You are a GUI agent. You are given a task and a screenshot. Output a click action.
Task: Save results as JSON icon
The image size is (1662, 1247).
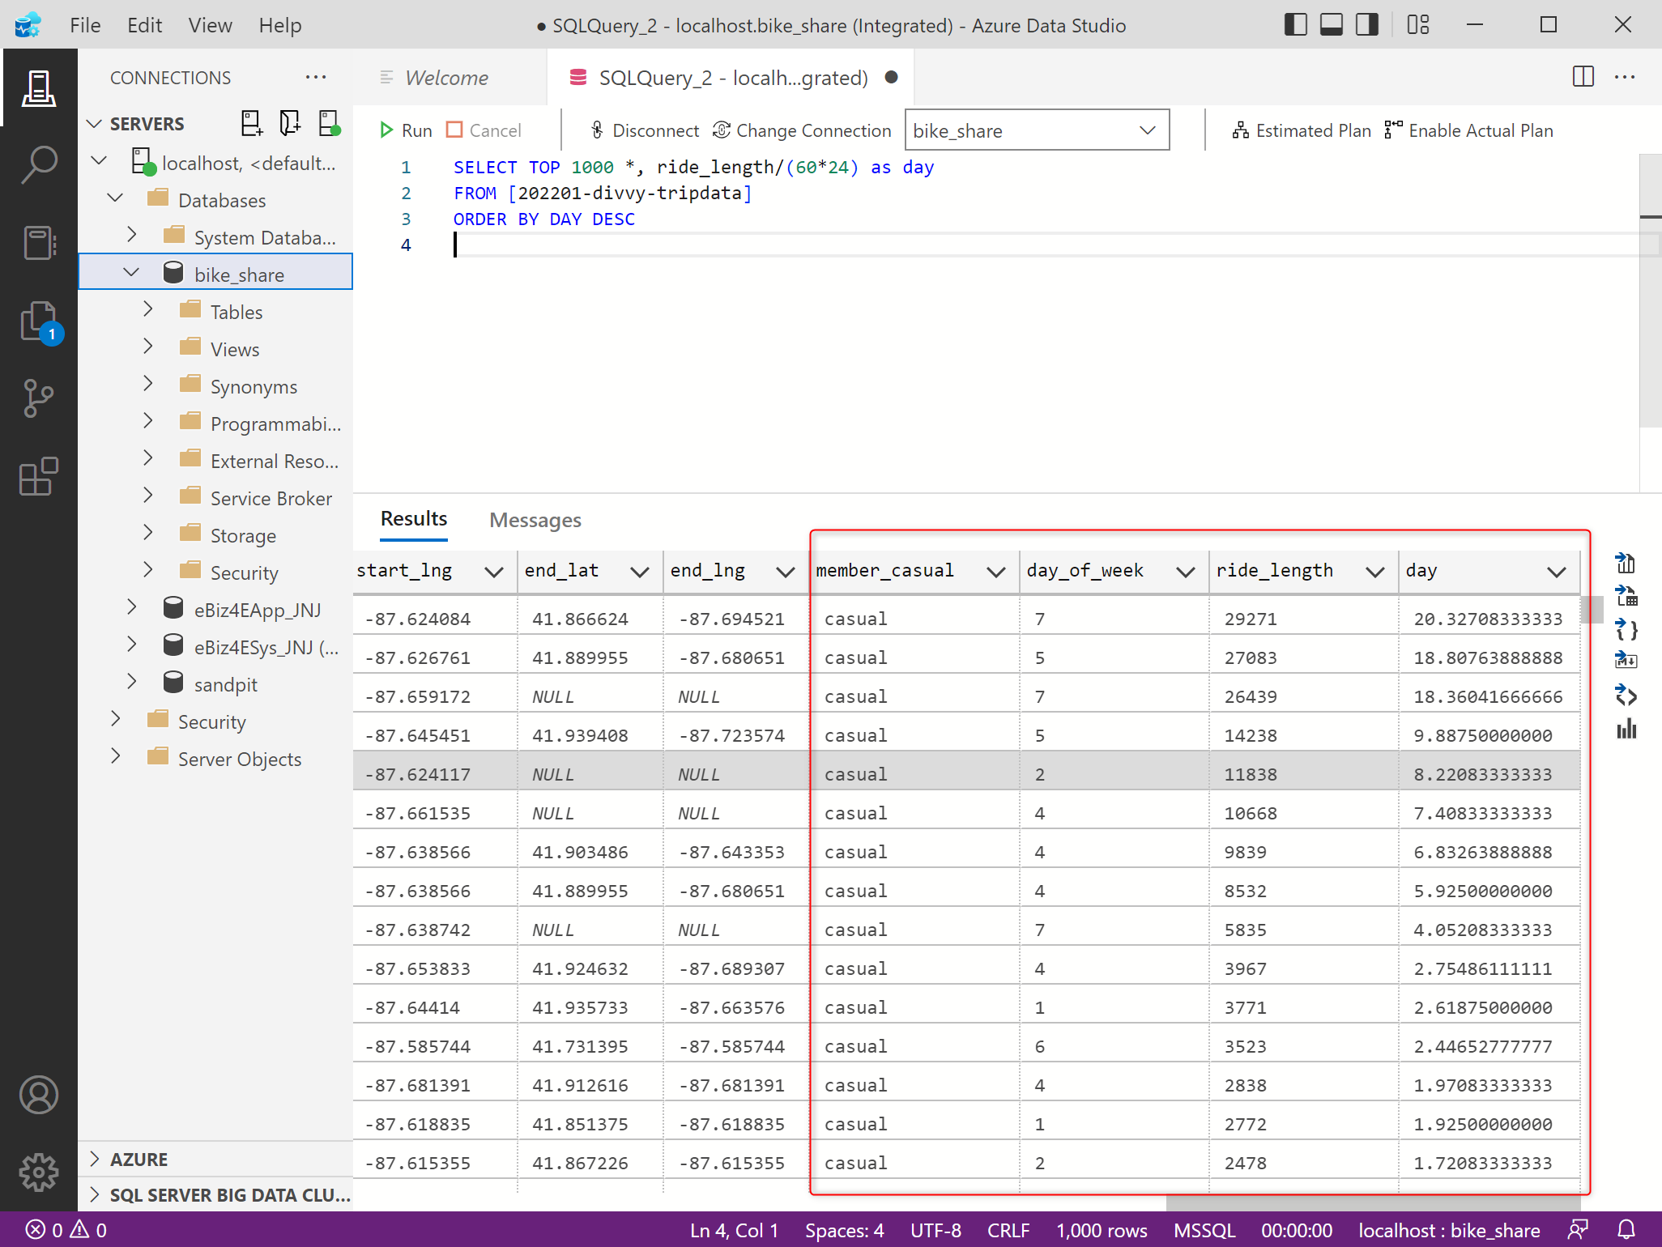click(1626, 629)
